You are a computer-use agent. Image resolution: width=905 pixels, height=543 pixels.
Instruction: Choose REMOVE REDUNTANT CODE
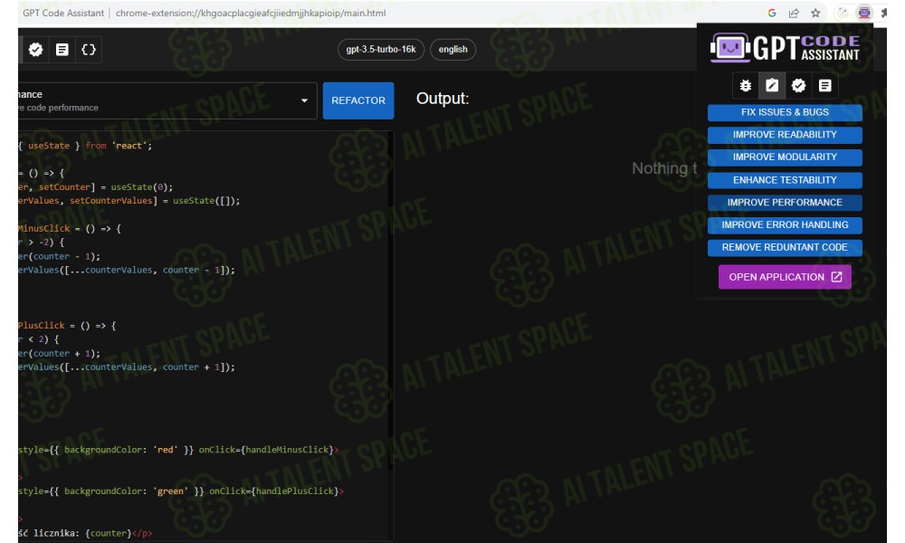pos(785,248)
